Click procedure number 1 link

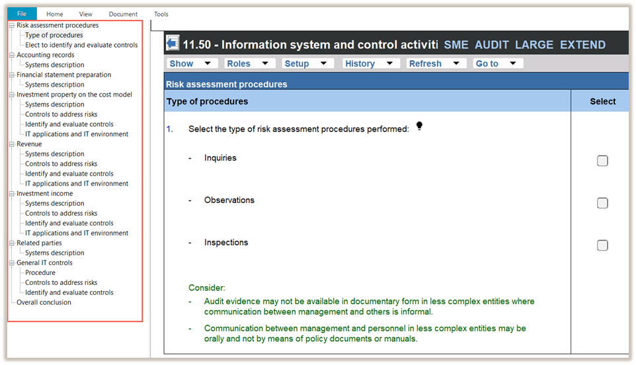(169, 129)
